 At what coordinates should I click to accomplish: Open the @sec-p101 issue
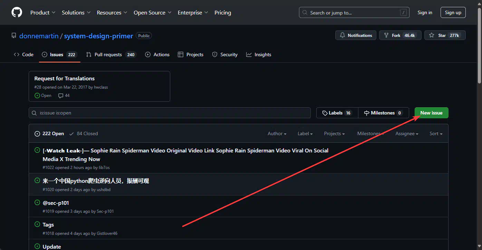56,203
